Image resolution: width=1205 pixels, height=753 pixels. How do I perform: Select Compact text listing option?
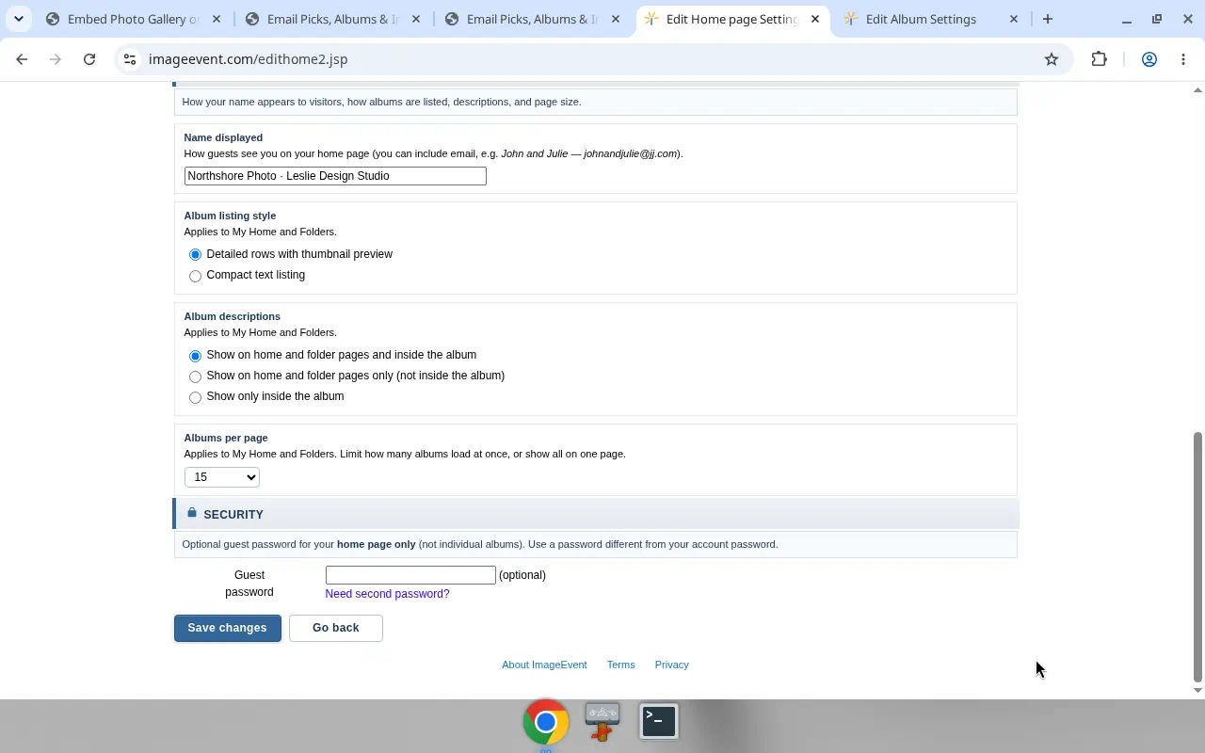(x=195, y=276)
